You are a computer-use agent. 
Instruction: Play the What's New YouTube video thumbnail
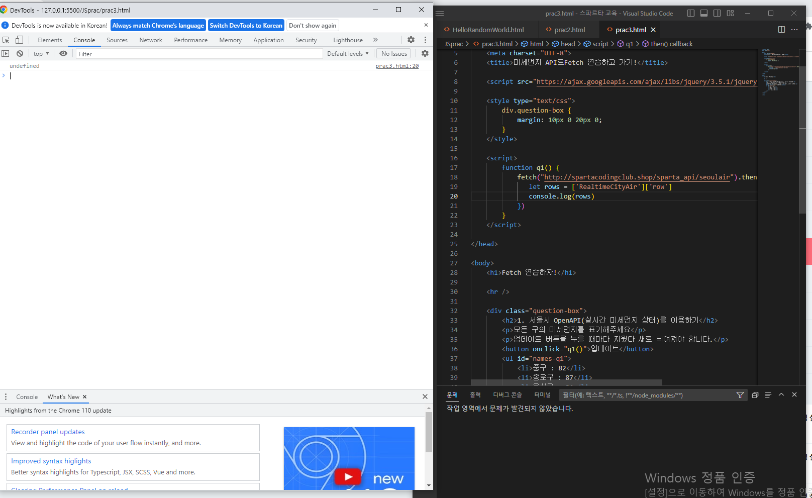348,476
